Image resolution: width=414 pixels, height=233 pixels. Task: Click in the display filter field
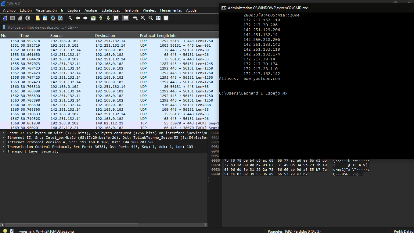pos(112,27)
